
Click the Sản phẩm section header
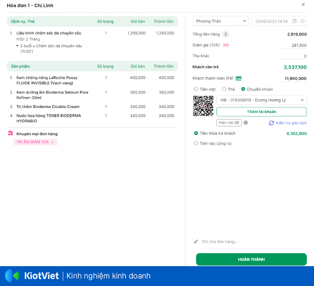tap(20, 66)
